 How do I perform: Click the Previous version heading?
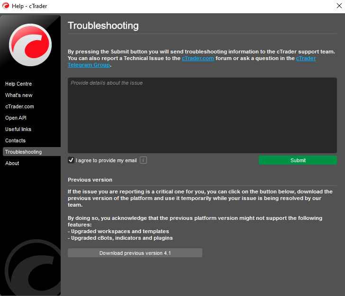(90, 180)
